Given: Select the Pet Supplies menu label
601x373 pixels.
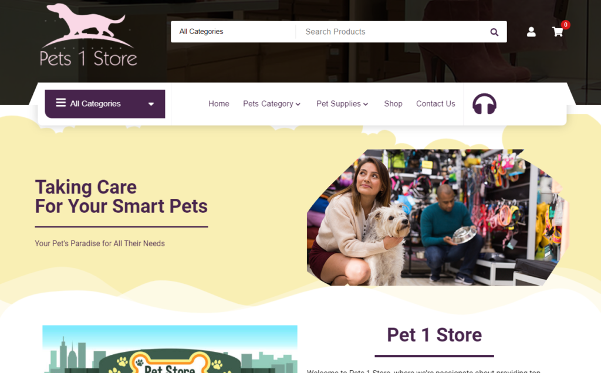Looking at the screenshot, I should 339,104.
